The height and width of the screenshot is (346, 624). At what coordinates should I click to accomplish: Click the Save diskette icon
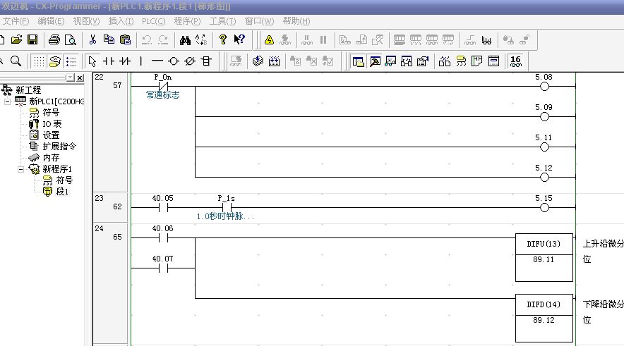pos(32,39)
